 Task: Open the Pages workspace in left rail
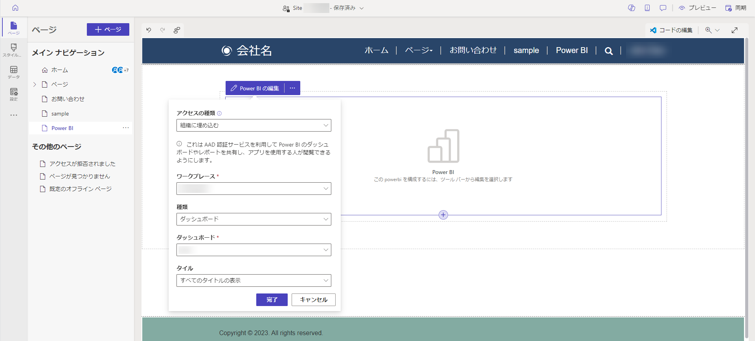coord(14,27)
